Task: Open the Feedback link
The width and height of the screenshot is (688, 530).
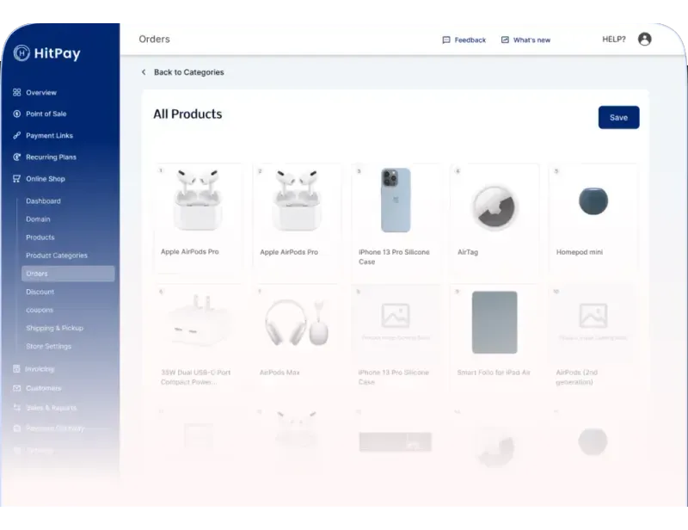Action: click(470, 40)
